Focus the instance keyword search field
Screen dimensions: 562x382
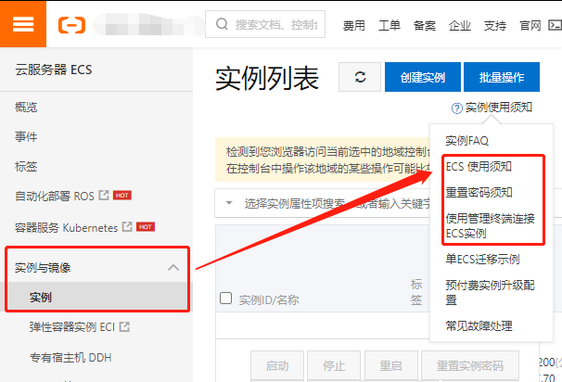pyautogui.click(x=338, y=203)
